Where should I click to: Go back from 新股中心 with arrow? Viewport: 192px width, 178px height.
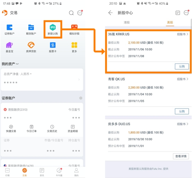110,13
